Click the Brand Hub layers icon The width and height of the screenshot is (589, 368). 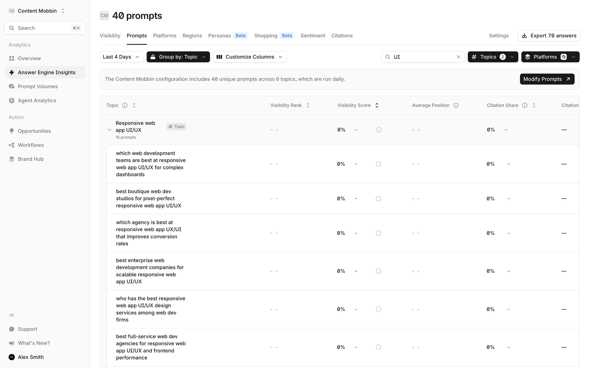(x=12, y=159)
